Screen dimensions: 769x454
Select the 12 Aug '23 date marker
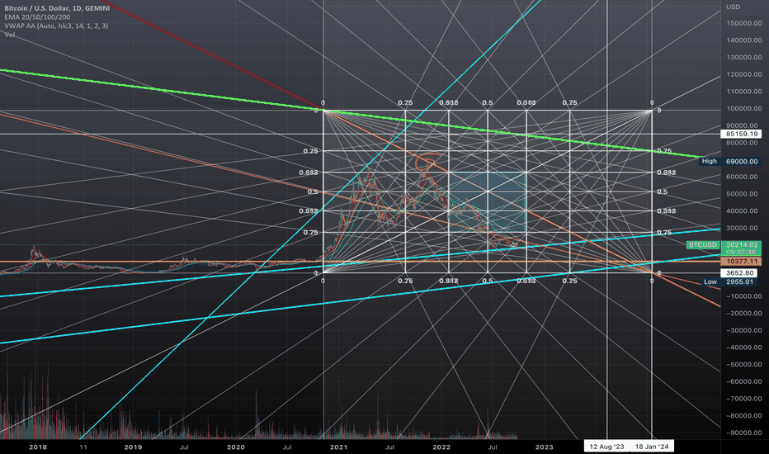coord(606,447)
